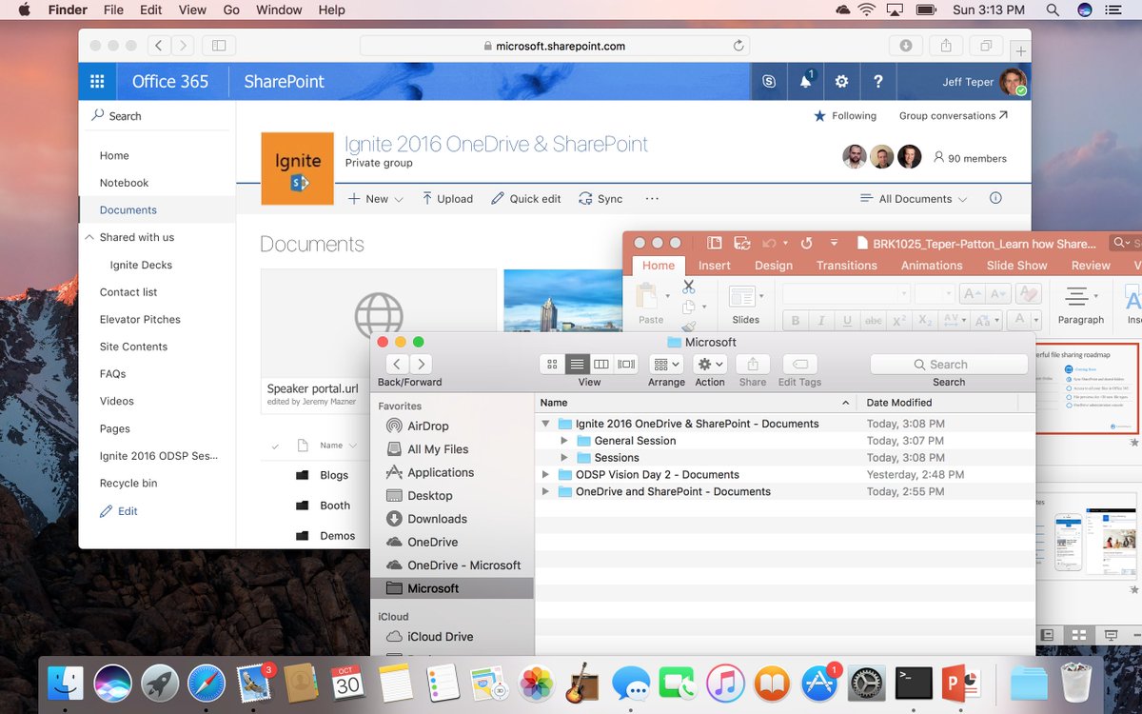
Task: Open the All Documents view dropdown
Action: pyautogui.click(x=914, y=199)
